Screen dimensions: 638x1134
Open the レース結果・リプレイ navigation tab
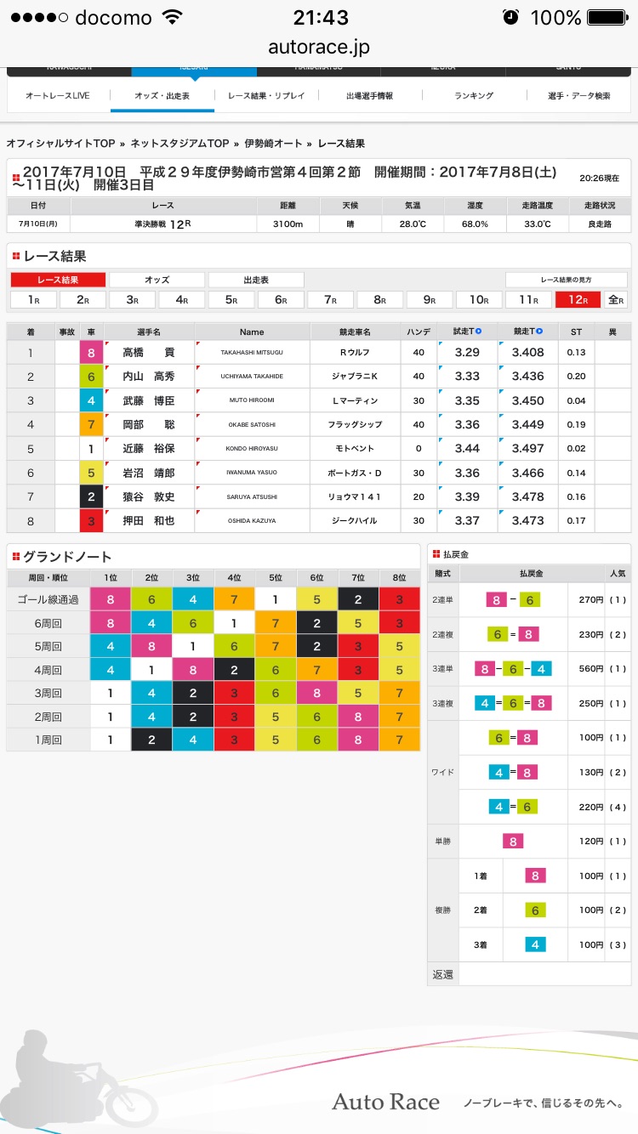266,96
